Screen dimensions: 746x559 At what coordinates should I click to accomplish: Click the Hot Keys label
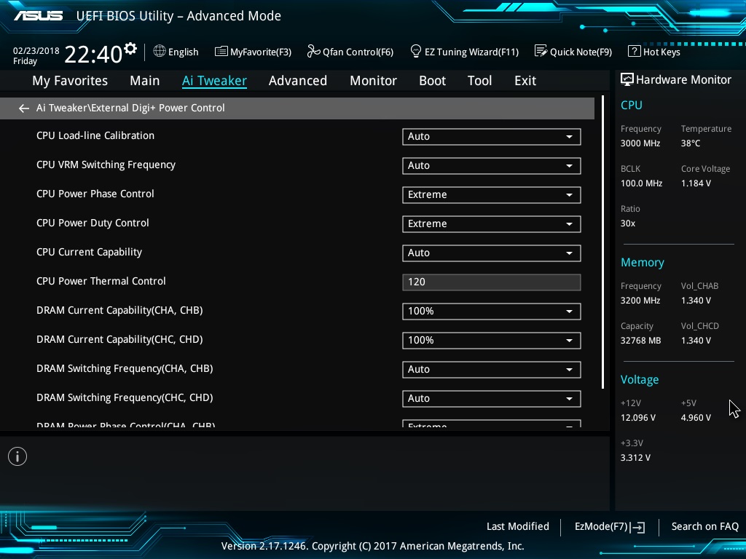pos(661,52)
